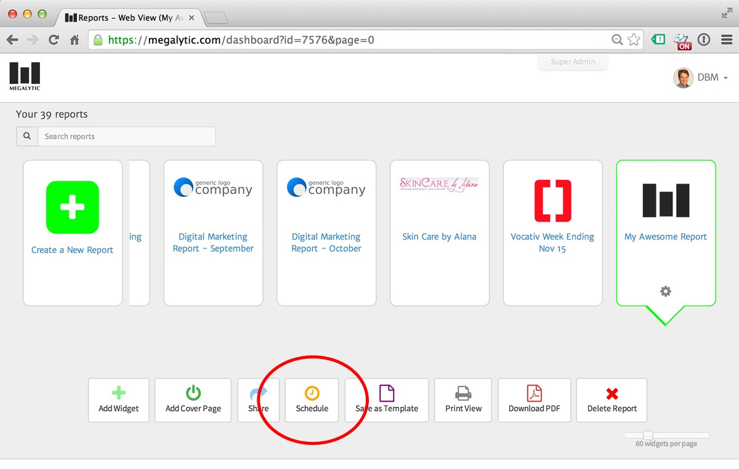Click the Save as Template document icon
Screen dimensions: 739x469
click(387, 393)
